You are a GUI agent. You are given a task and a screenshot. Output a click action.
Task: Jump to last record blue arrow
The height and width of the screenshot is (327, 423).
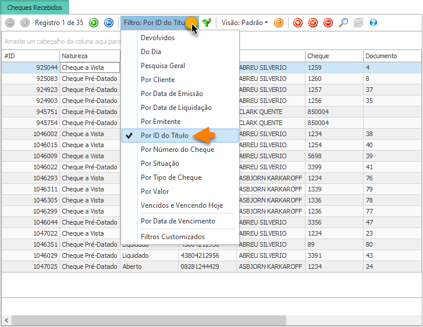click(x=109, y=23)
